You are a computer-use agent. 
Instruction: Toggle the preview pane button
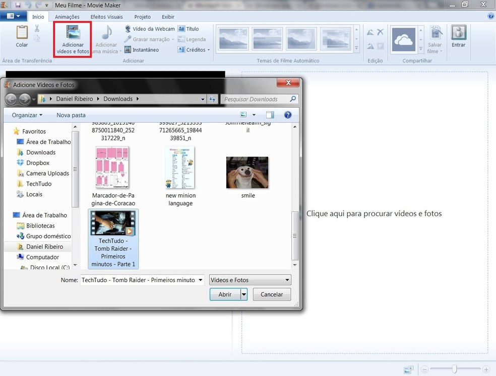point(270,115)
